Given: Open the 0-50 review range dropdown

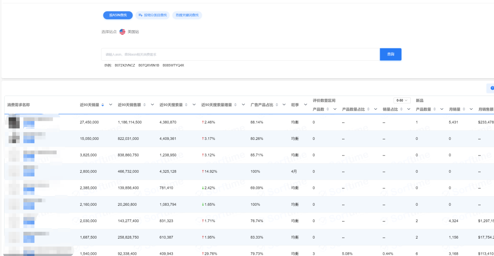Looking at the screenshot, I should click(403, 100).
